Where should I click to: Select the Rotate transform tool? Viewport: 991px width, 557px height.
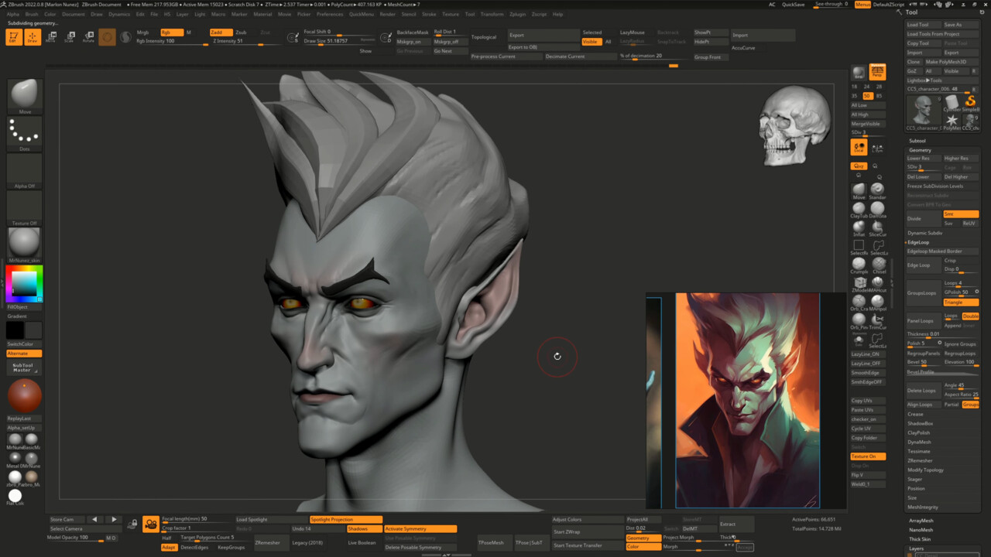(x=88, y=37)
